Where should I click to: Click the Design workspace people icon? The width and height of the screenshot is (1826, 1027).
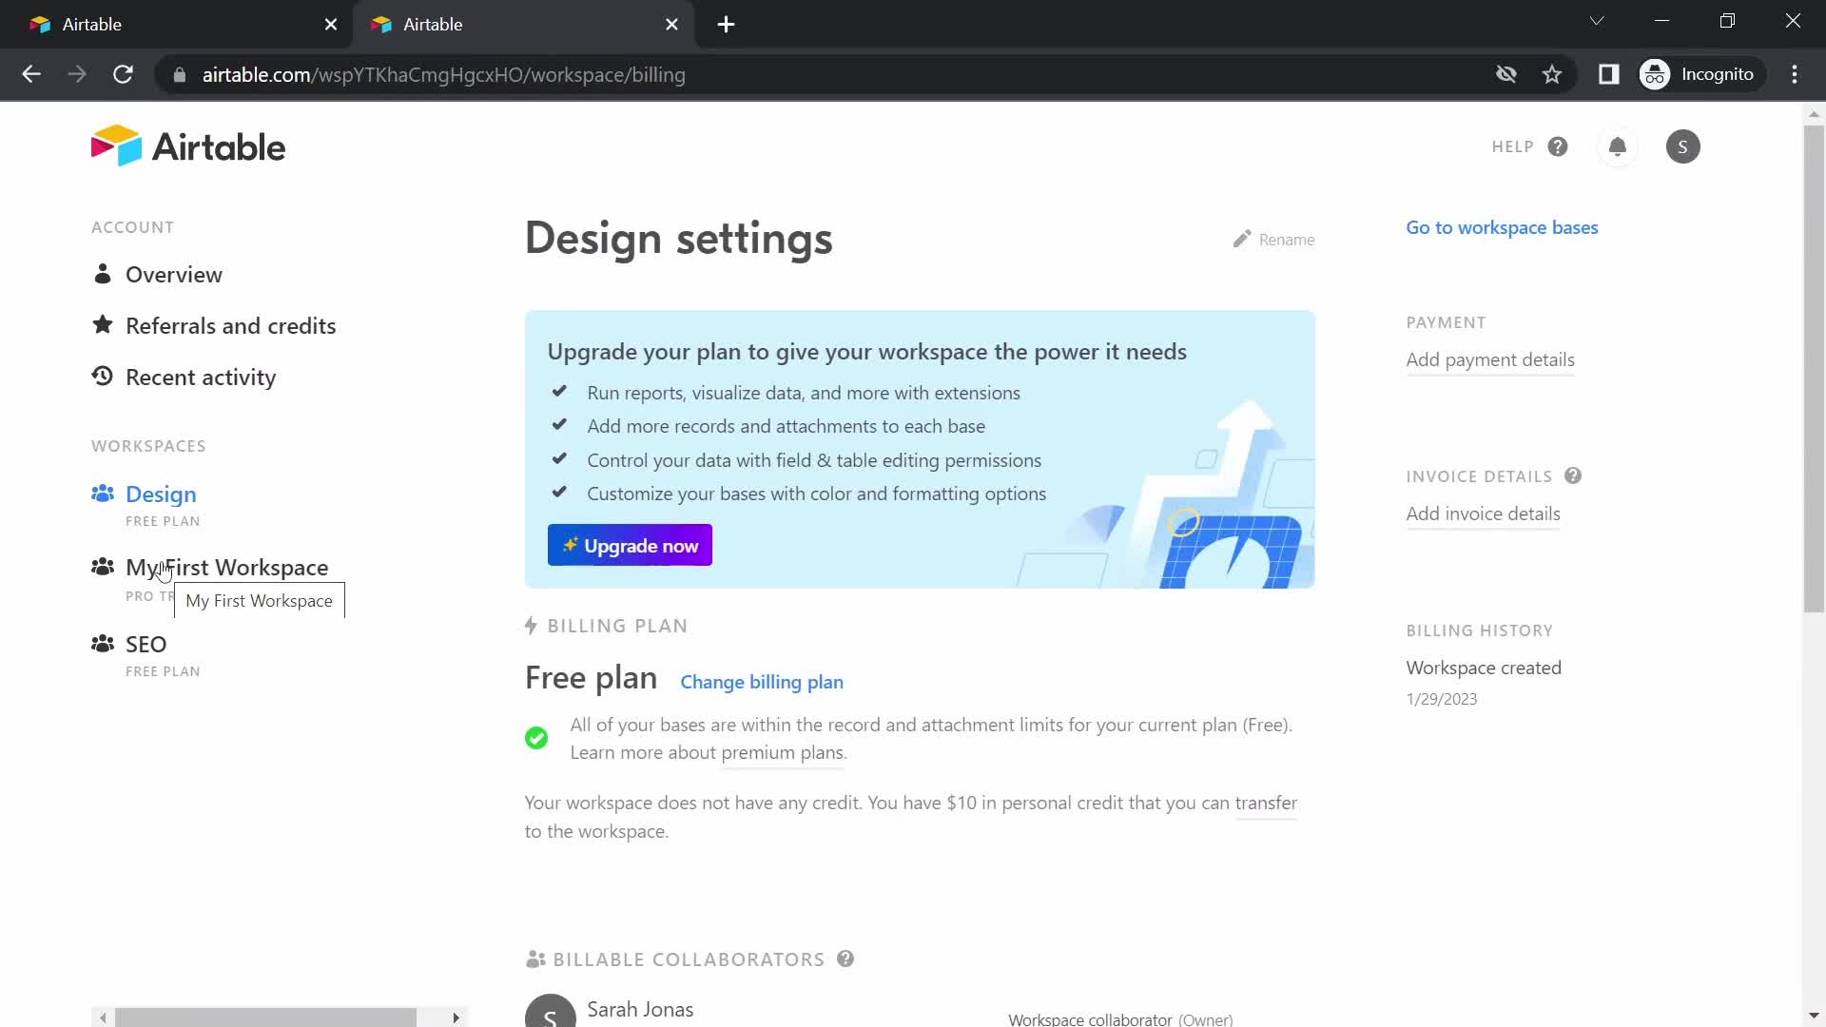(x=103, y=492)
